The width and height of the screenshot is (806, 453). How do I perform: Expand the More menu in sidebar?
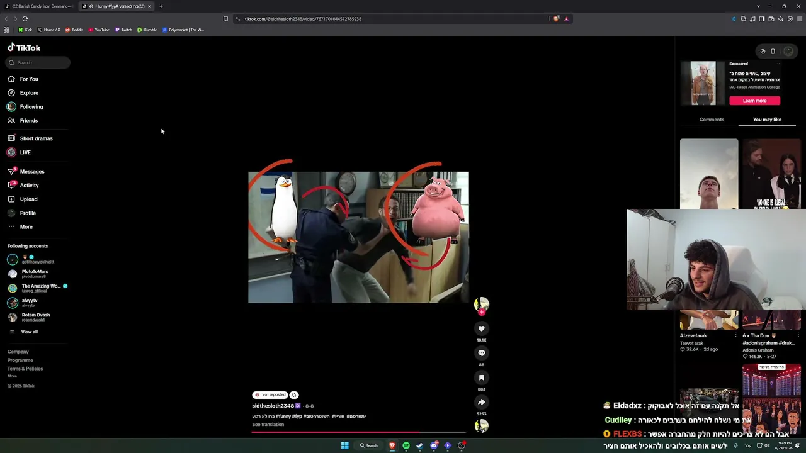click(20, 227)
